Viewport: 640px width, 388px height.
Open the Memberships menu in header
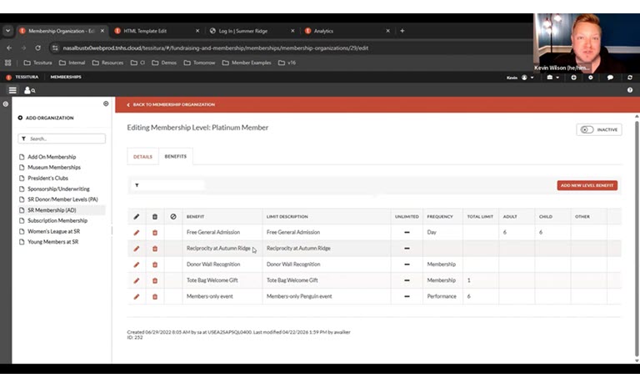point(66,77)
